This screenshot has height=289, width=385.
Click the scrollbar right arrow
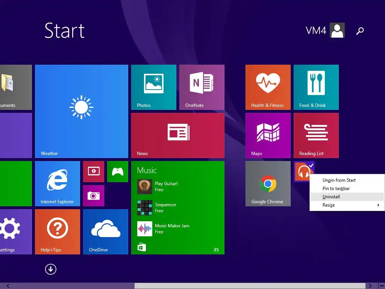click(x=370, y=286)
